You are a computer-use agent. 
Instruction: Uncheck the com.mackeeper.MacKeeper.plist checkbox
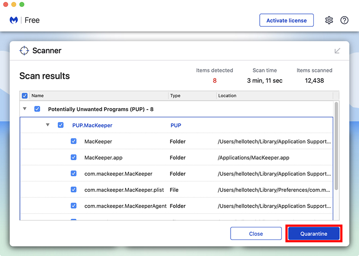pos(73,190)
